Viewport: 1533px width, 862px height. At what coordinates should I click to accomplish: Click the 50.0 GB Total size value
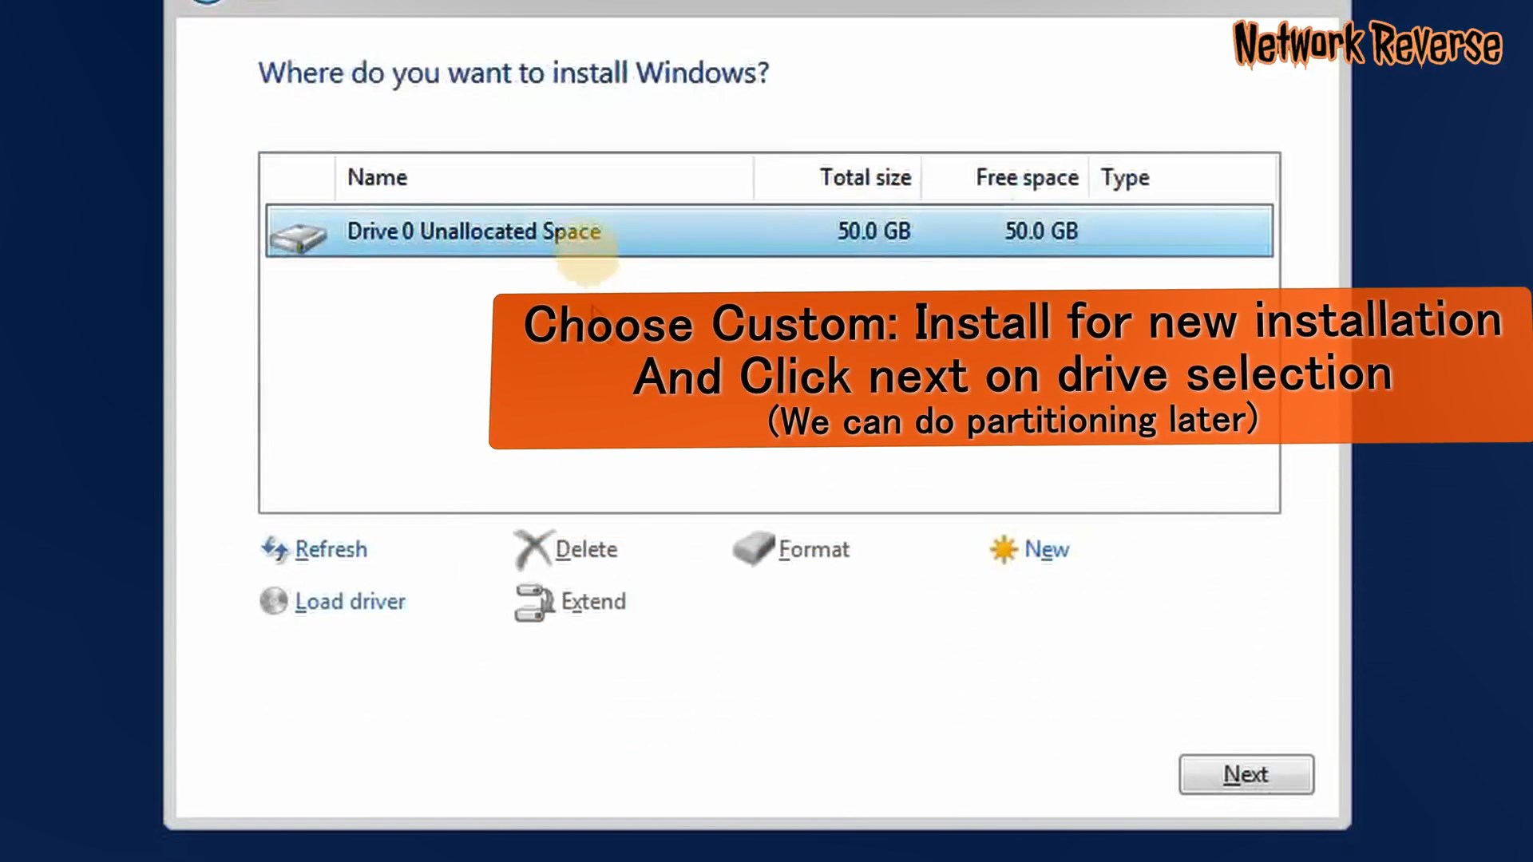(x=874, y=231)
